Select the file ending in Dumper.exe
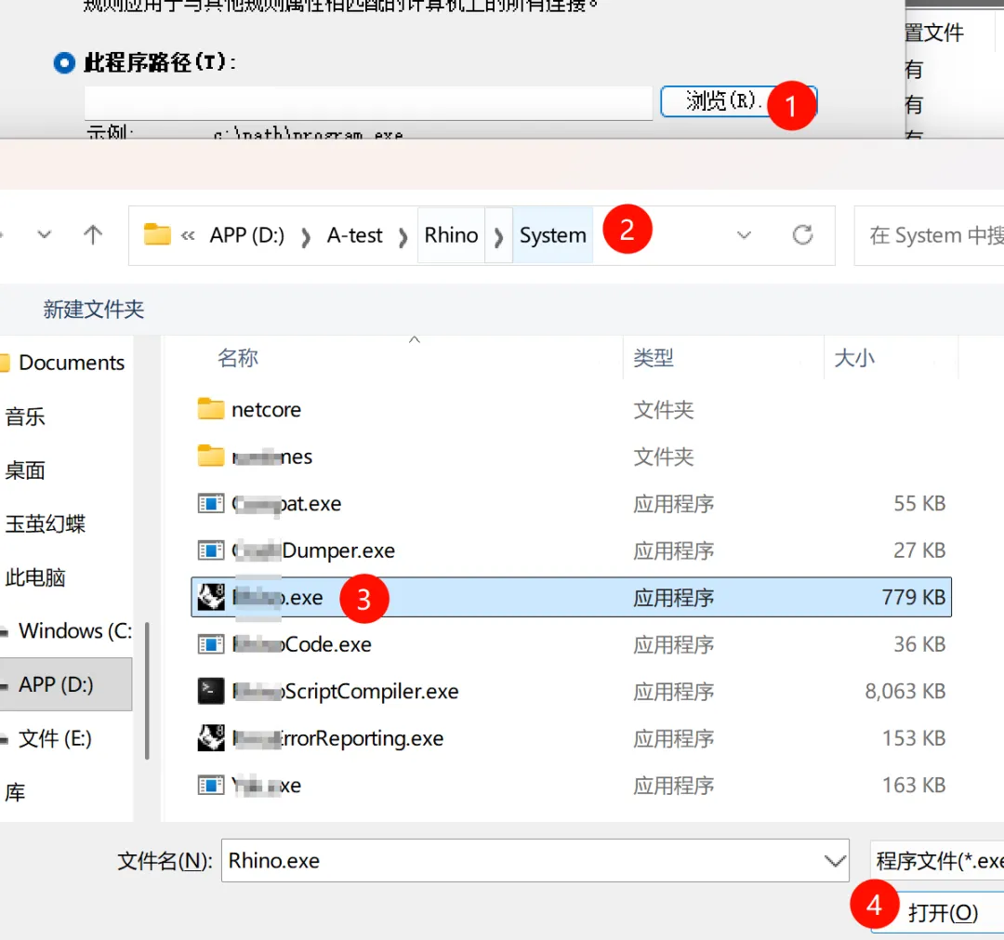The width and height of the screenshot is (1004, 940). click(313, 550)
